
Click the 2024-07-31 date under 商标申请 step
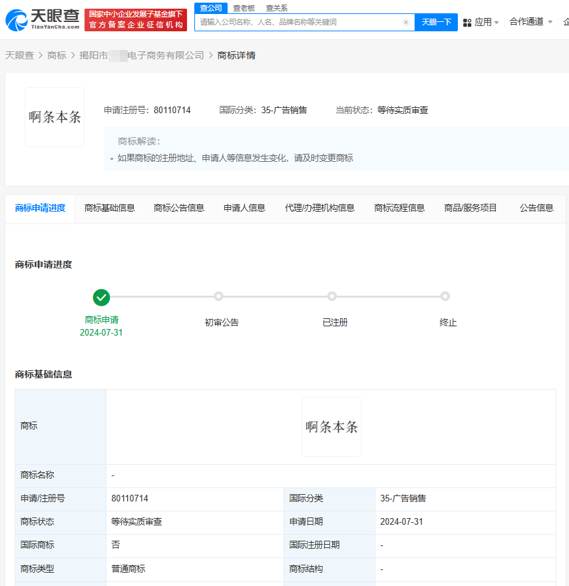(101, 332)
